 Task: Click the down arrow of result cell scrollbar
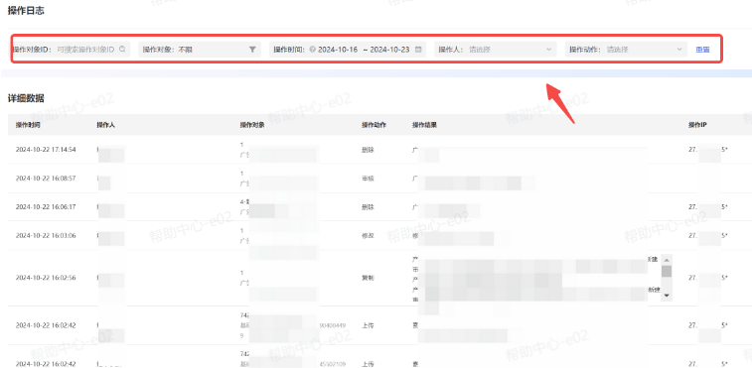(667, 296)
